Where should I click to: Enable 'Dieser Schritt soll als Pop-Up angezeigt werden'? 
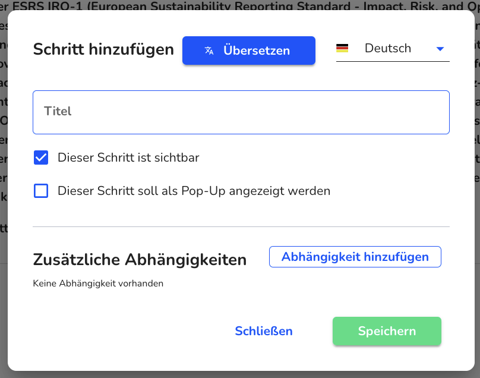41,191
